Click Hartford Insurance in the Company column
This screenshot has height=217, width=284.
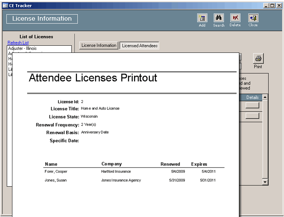coord(116,172)
